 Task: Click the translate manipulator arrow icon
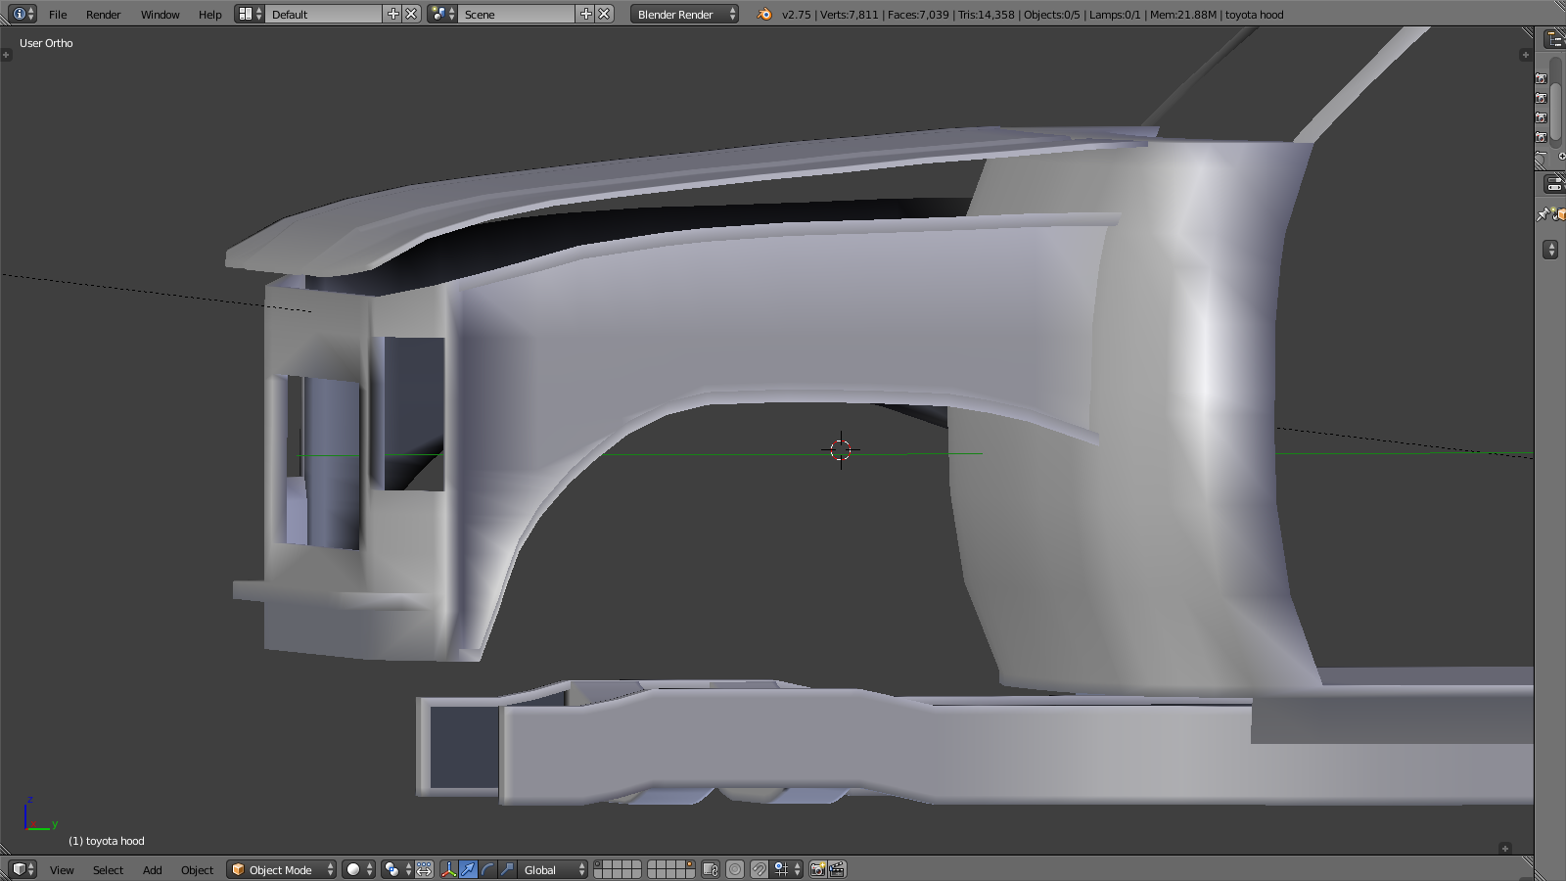click(469, 869)
